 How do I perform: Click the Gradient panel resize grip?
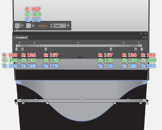[80, 57]
